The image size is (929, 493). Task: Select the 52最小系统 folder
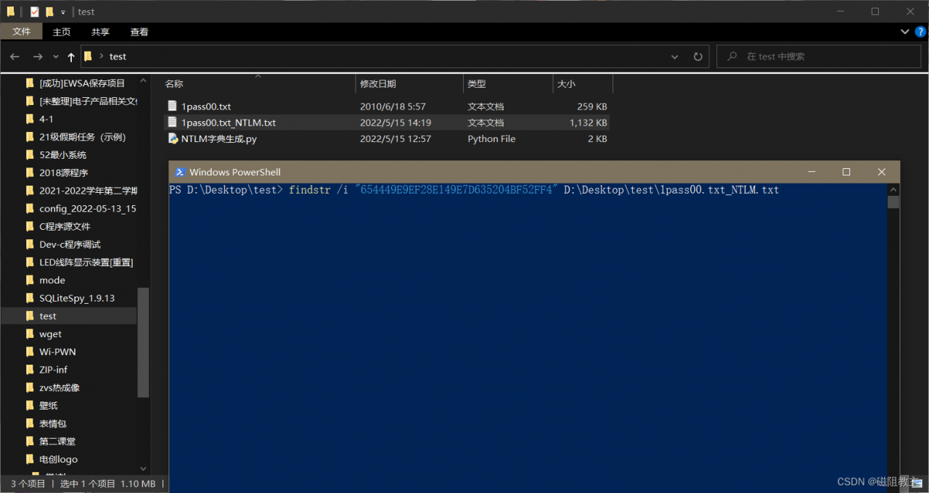coord(63,154)
